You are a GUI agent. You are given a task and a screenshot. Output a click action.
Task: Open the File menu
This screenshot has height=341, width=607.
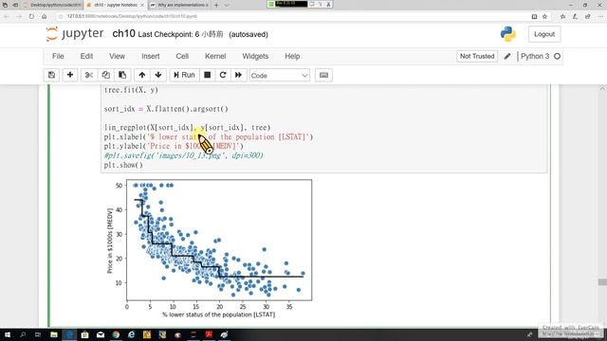(58, 56)
